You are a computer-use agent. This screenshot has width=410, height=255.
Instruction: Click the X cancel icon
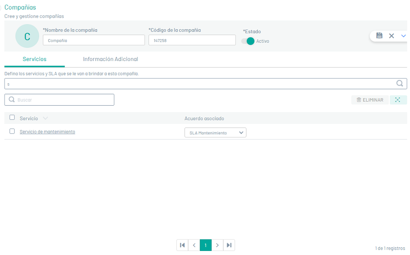pyautogui.click(x=391, y=36)
